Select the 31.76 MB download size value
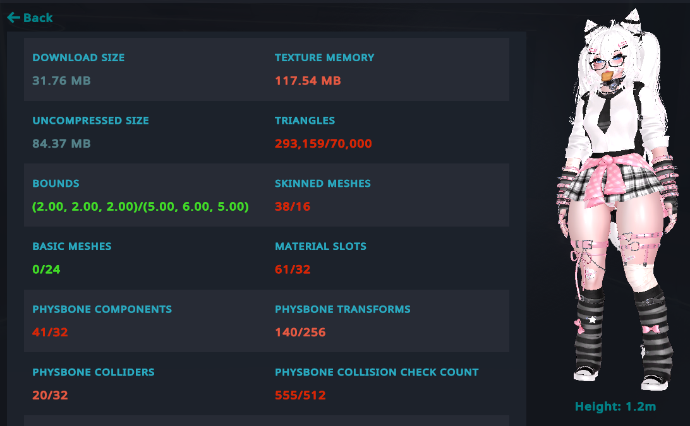 pos(62,81)
